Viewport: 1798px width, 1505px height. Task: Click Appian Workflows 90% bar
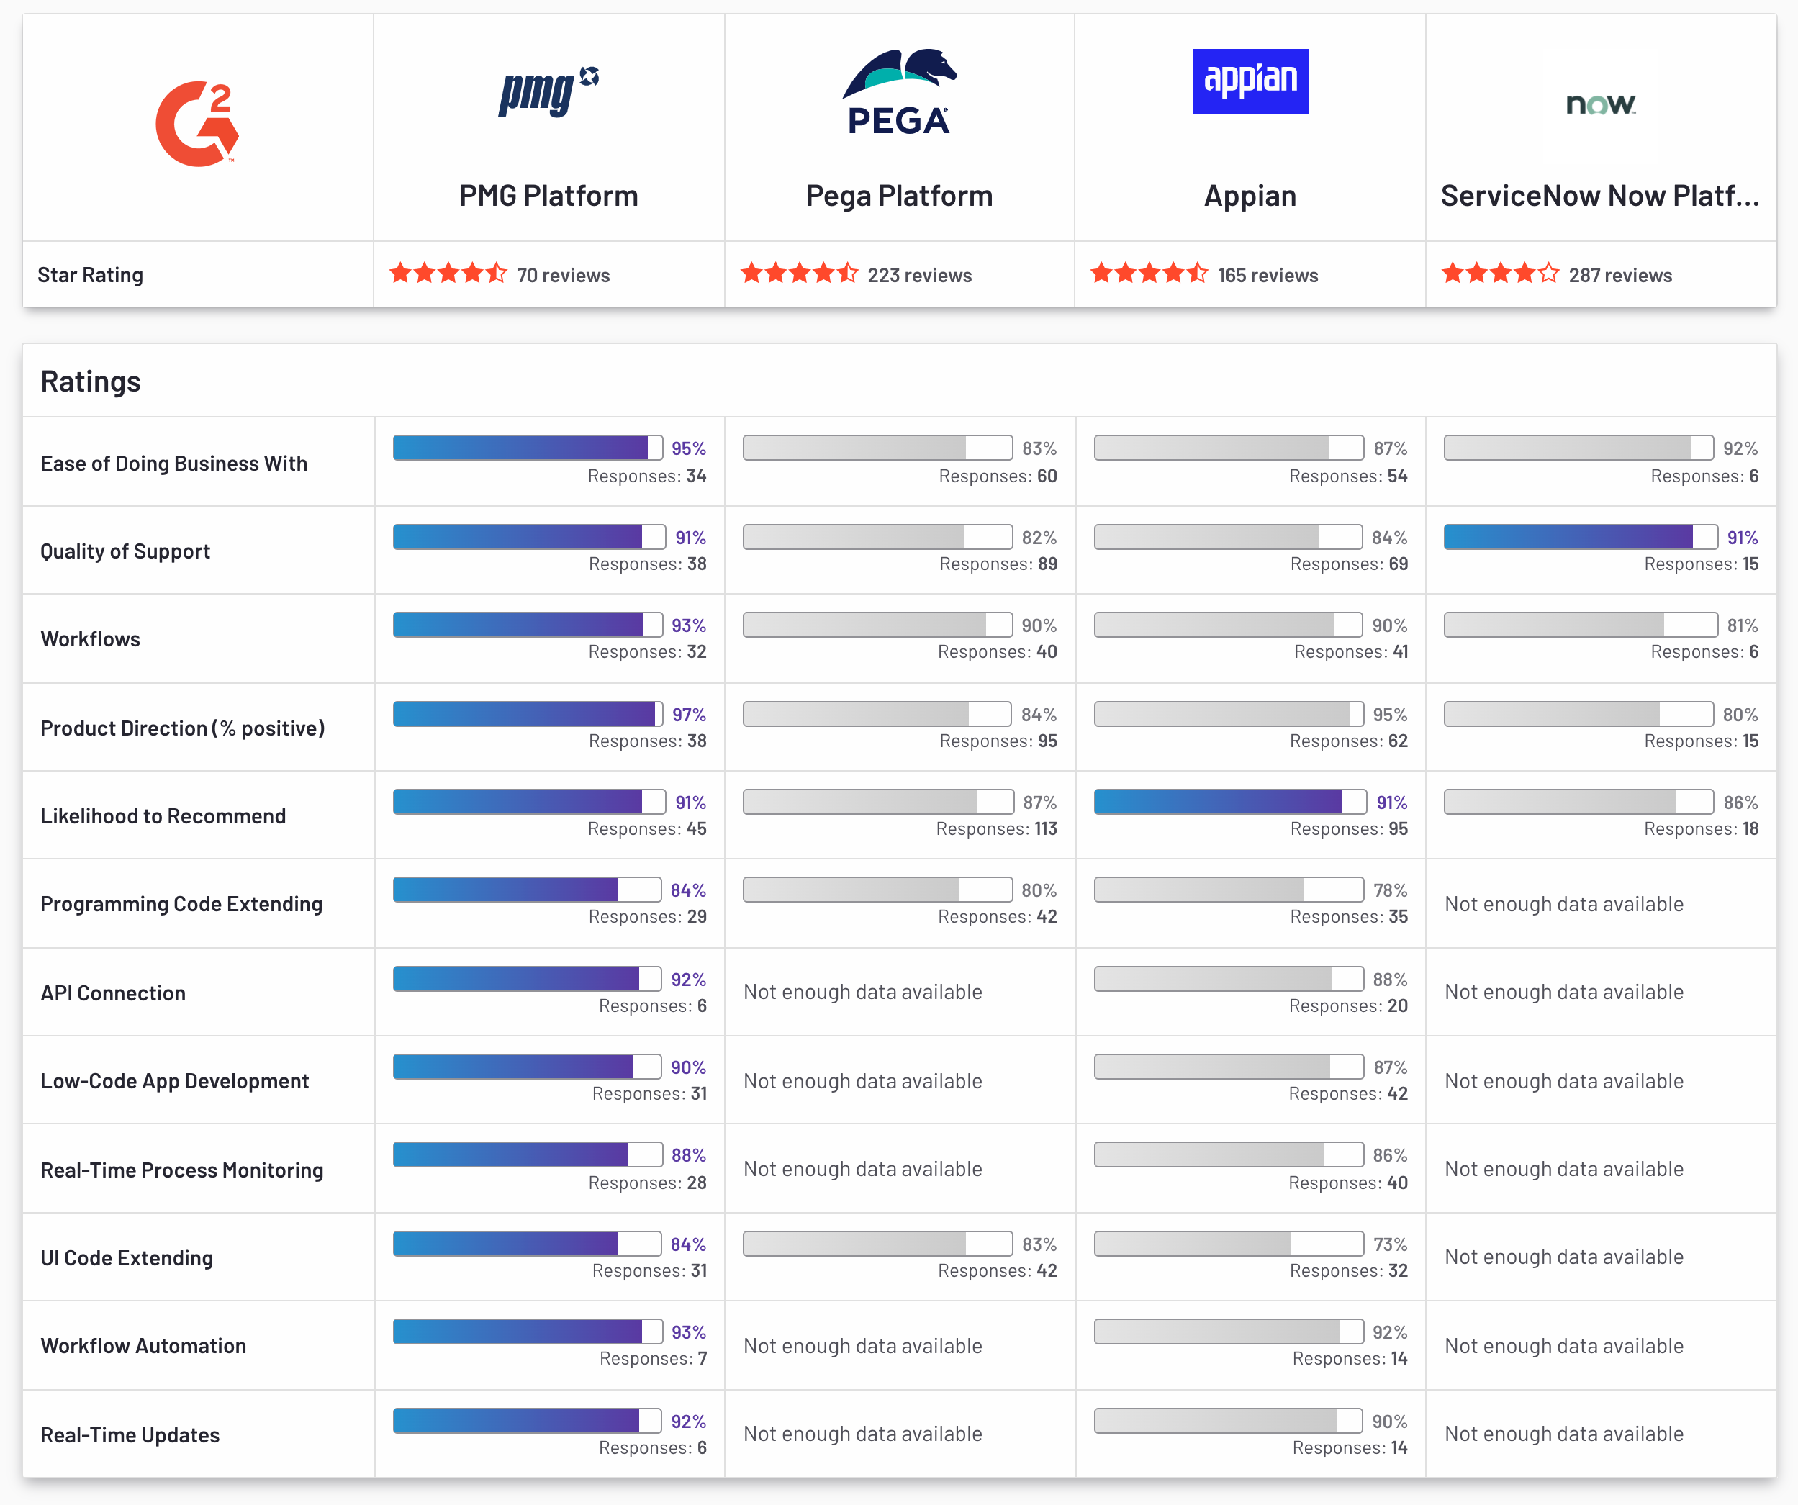(x=1228, y=625)
